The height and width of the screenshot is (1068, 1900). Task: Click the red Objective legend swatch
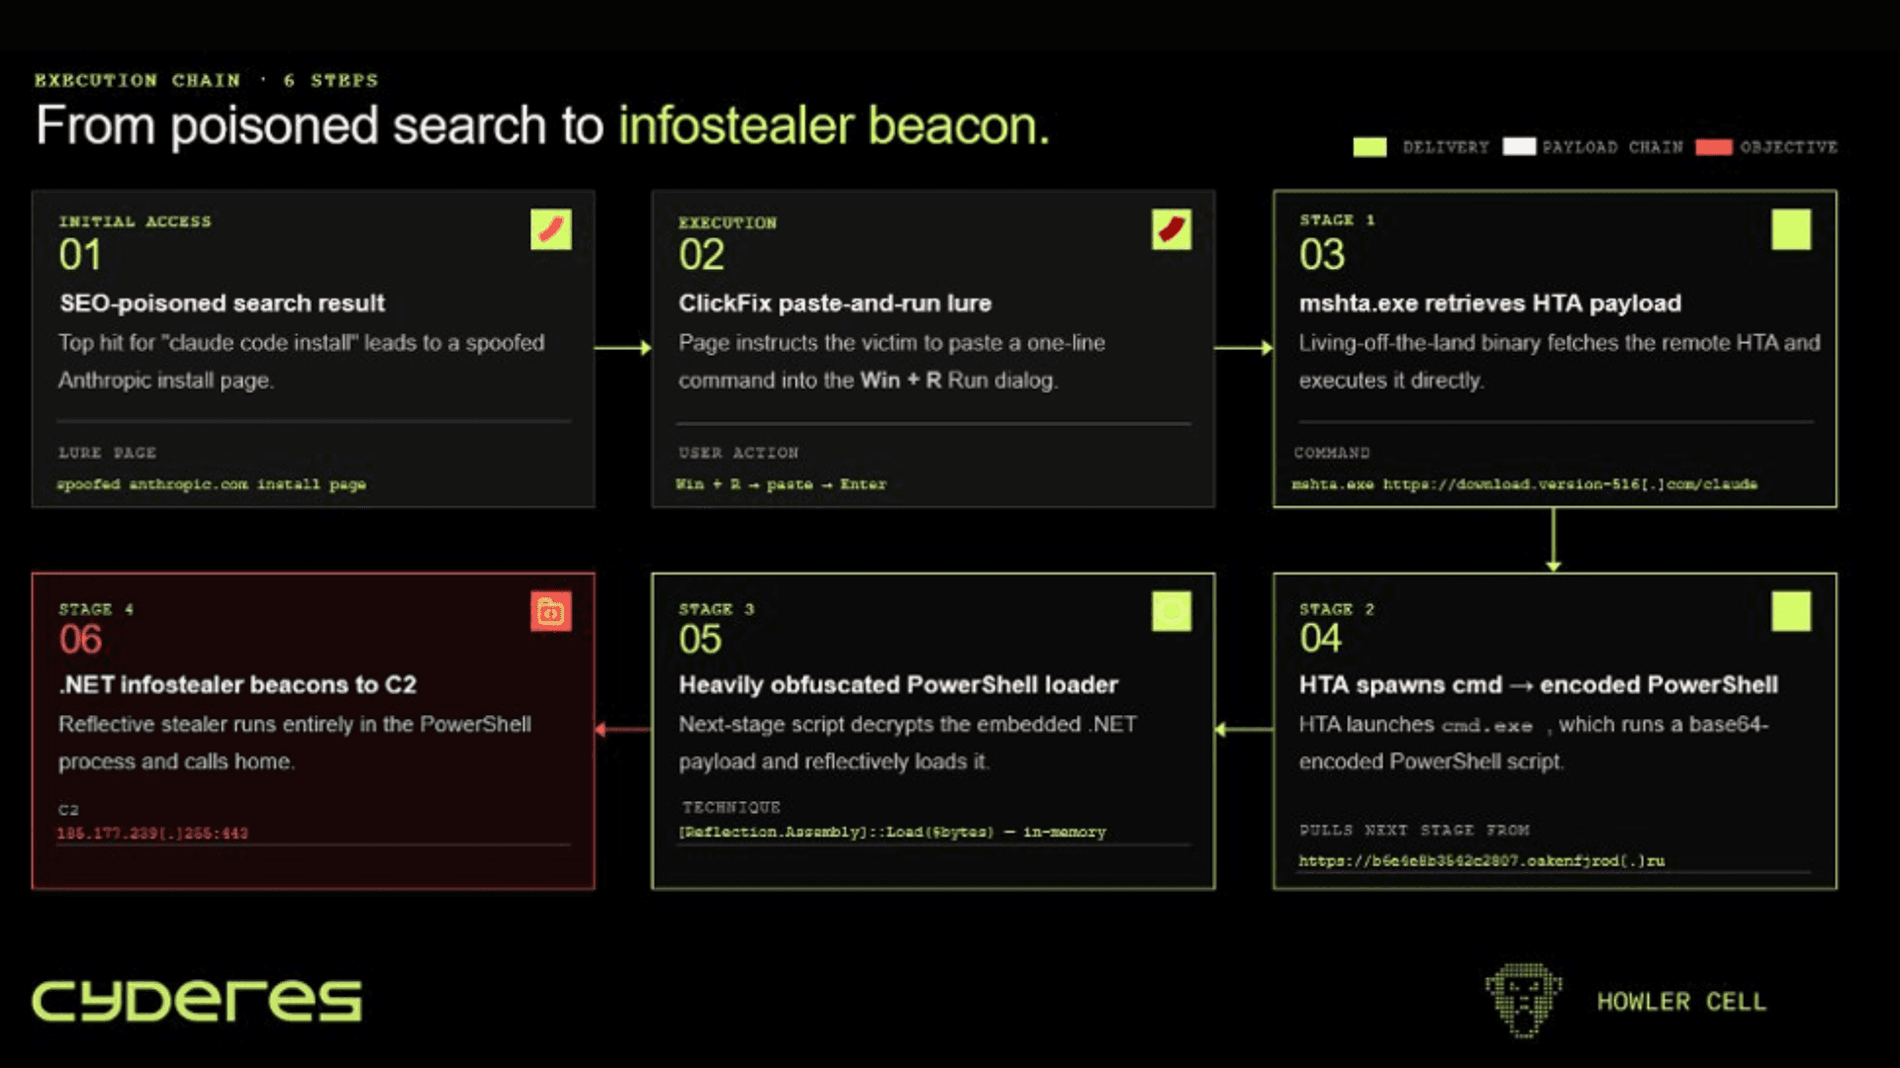pyautogui.click(x=1713, y=147)
